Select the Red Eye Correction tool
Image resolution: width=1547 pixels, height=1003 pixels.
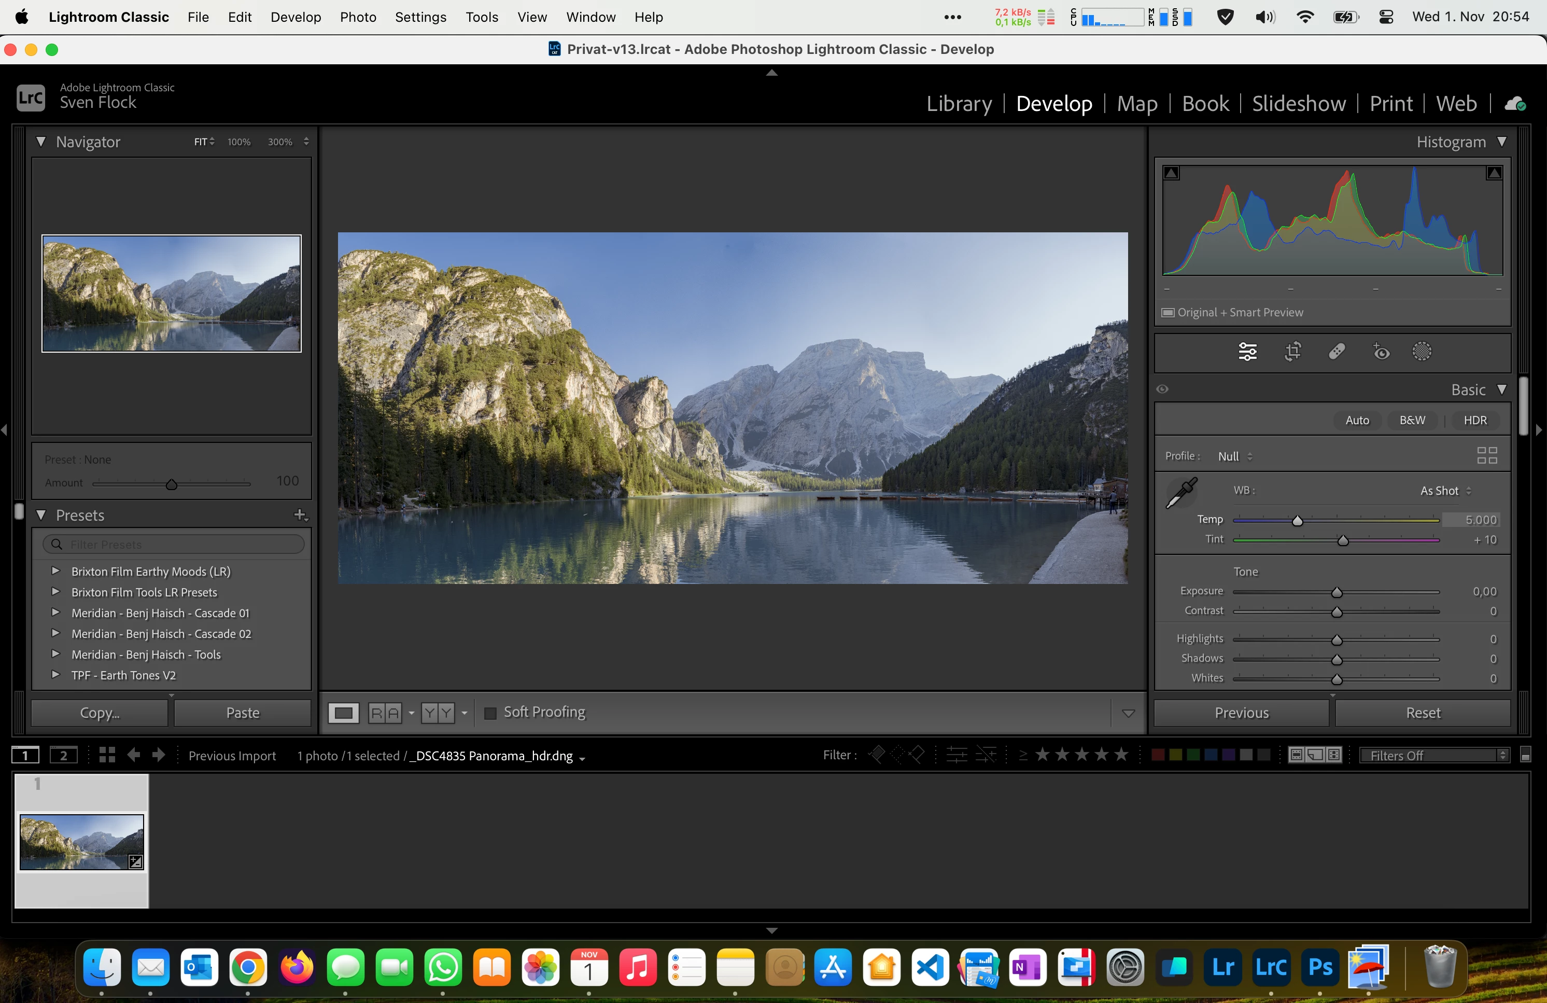(x=1381, y=352)
